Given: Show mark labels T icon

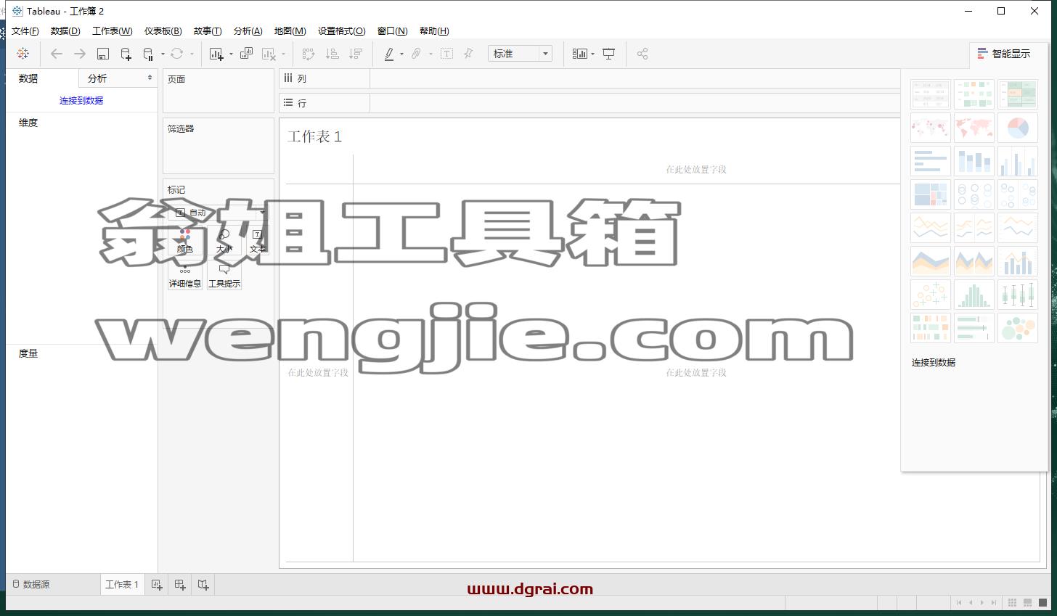Looking at the screenshot, I should [446, 54].
